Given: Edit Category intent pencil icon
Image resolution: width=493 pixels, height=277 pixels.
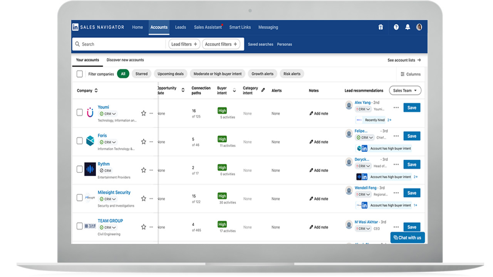Looking at the screenshot, I should 263,90.
